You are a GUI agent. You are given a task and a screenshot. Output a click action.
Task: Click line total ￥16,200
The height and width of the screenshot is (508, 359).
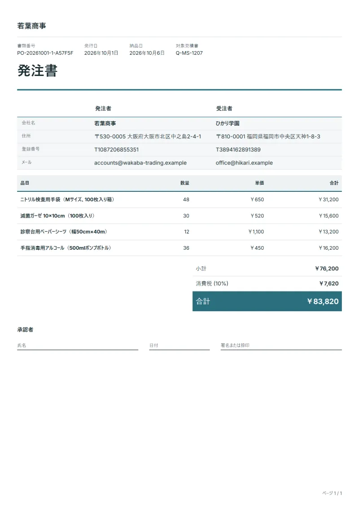(328, 248)
